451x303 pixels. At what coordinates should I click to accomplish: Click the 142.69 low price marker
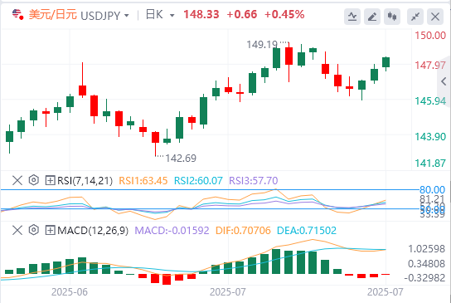pyautogui.click(x=181, y=158)
